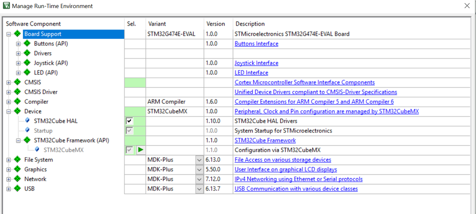This screenshot has height=214, width=476.
Task: Open File System MDK-Plus variant dropdown
Action: tap(200, 160)
